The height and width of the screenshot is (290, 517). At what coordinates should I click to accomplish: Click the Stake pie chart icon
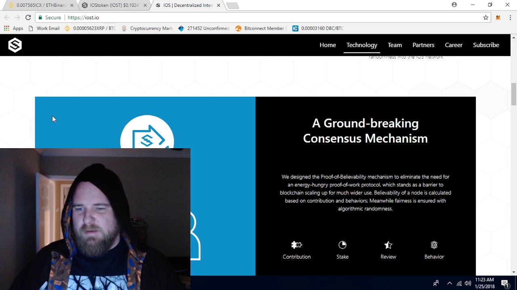(343, 245)
